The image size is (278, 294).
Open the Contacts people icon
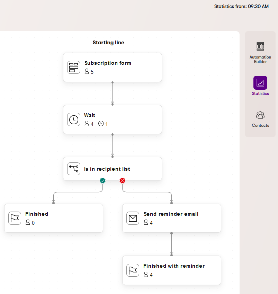tap(260, 115)
